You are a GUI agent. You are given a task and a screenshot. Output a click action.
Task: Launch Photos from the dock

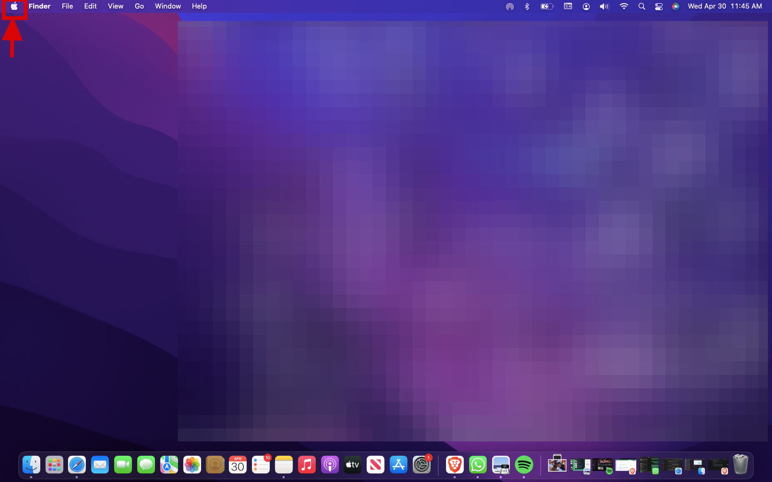click(192, 464)
